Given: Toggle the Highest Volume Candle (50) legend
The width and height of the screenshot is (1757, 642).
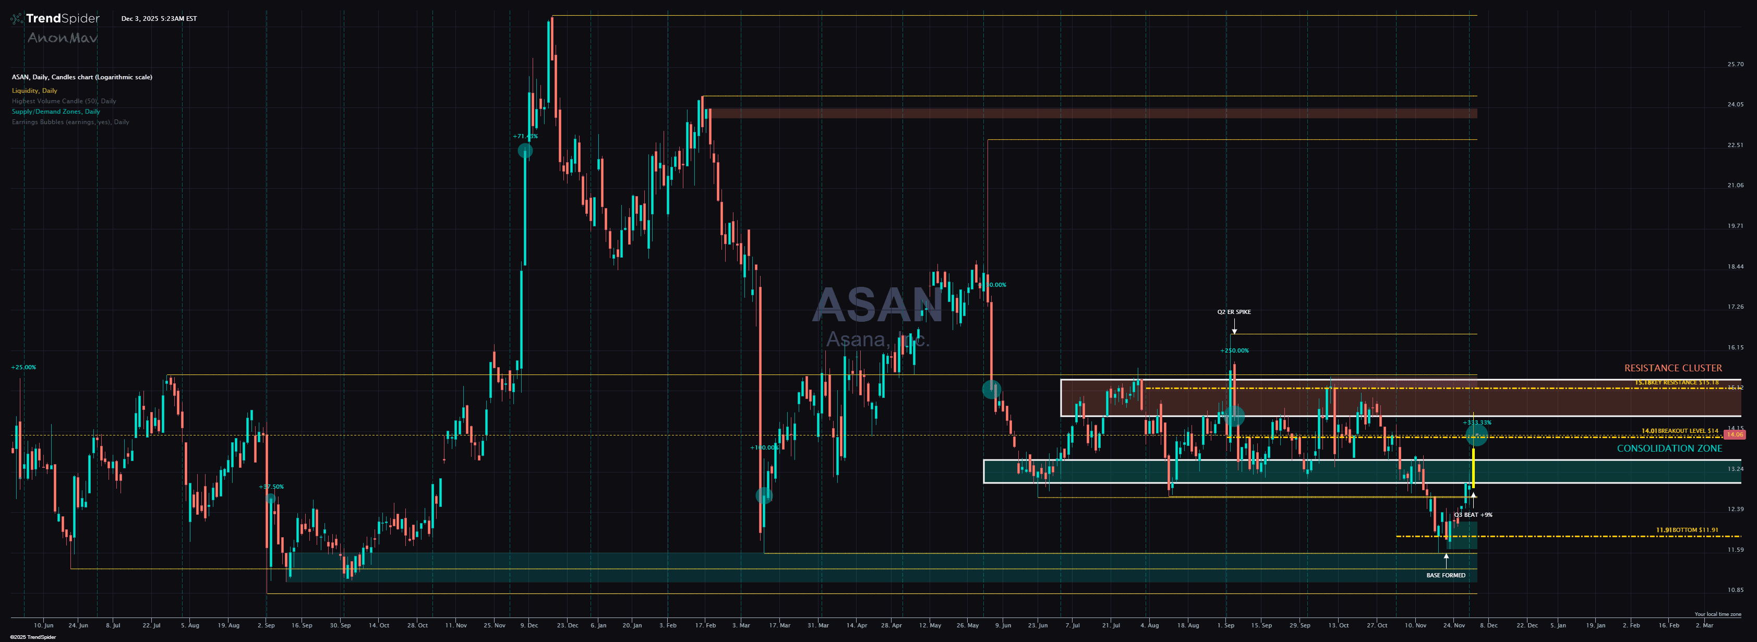Looking at the screenshot, I should 64,101.
